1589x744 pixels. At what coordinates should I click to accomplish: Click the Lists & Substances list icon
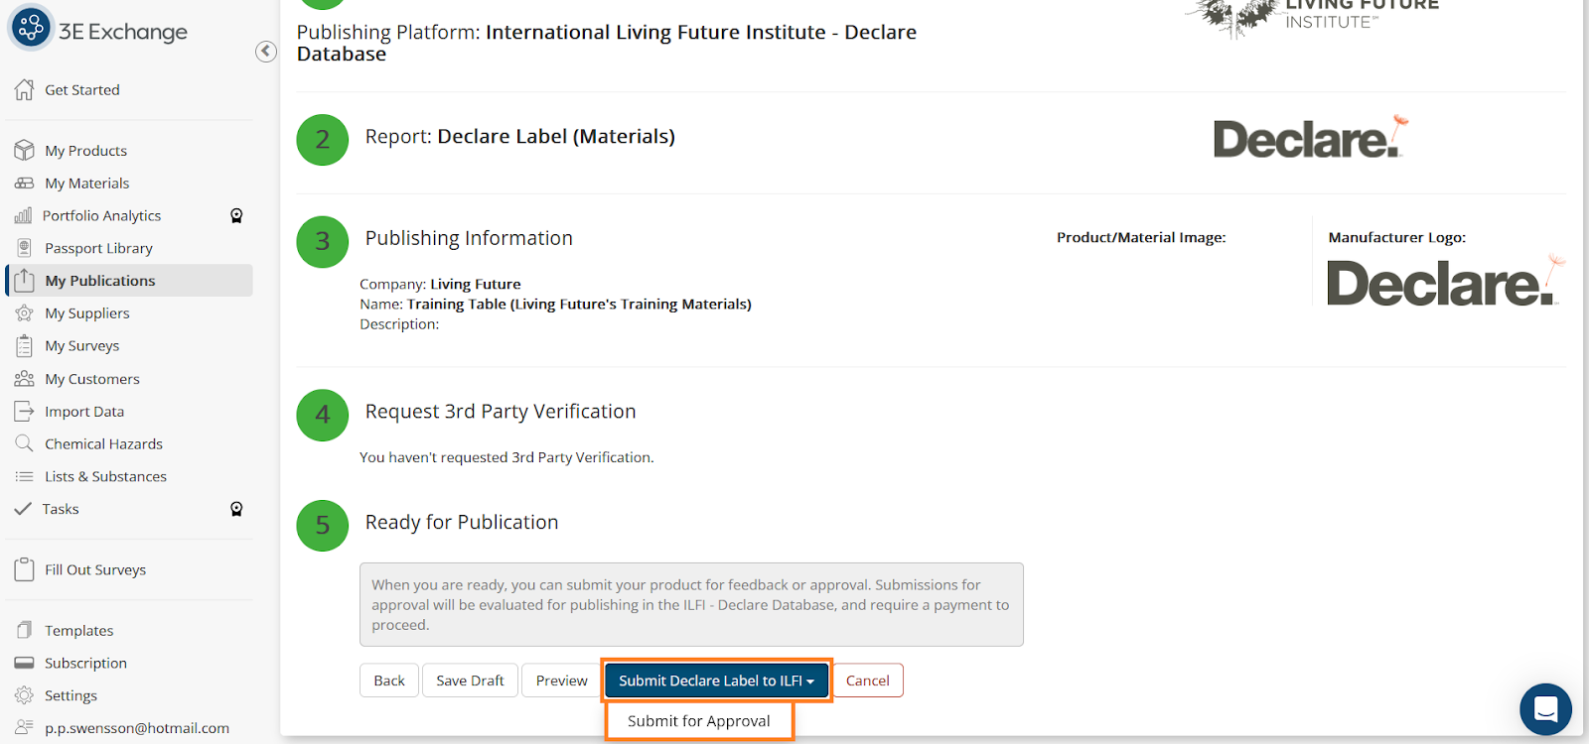pyautogui.click(x=25, y=476)
